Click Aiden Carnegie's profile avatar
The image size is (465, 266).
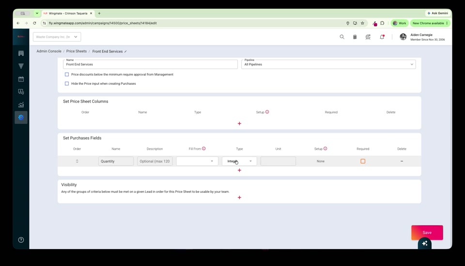tap(403, 37)
